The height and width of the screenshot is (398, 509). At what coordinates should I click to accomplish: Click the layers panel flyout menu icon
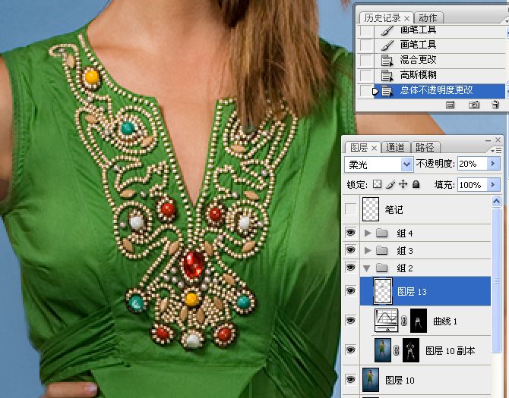496,150
